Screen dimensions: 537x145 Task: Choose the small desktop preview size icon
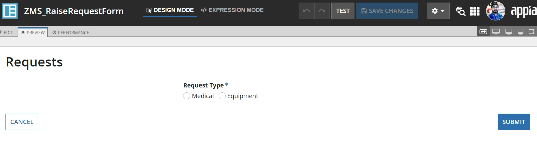[x=521, y=32]
